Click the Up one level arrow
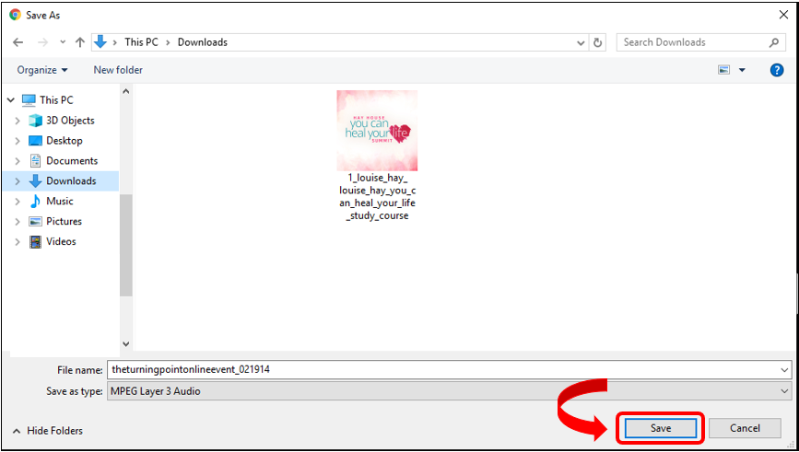This screenshot has width=799, height=452. coord(80,42)
